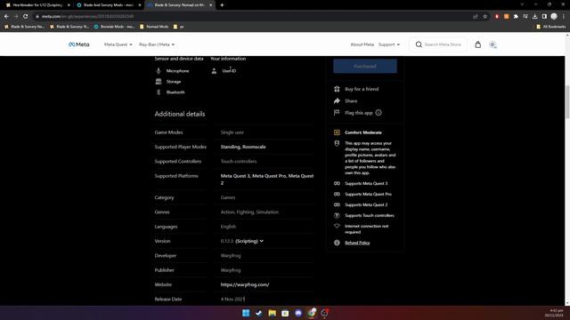Open the Windows Start menu
Screen dimensions: 570x320
click(x=246, y=313)
